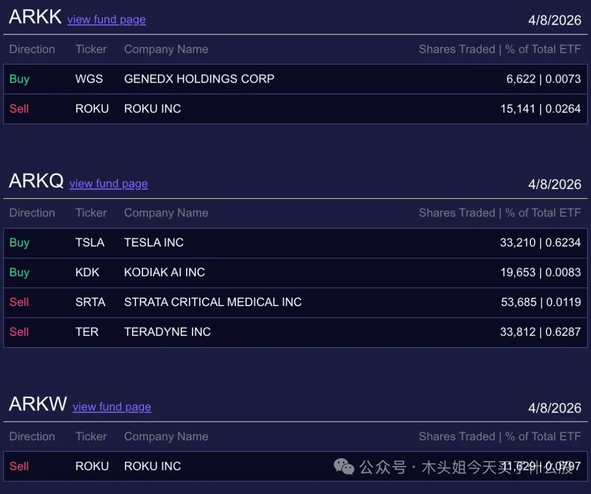Click the ARKW fund heading
591x494 pixels.
pyautogui.click(x=38, y=404)
